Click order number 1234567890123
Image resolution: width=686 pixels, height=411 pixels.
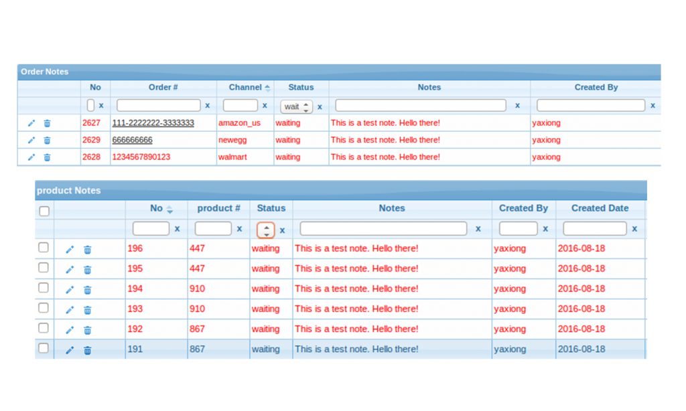point(141,157)
